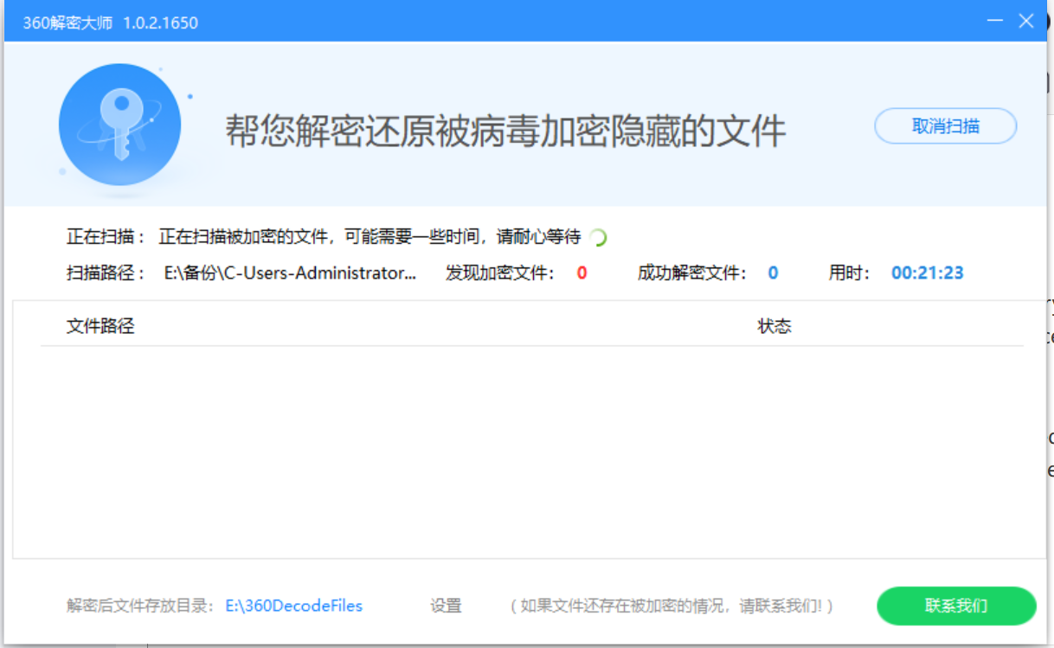
Task: Minimize the 360解密大师 window
Action: tap(995, 22)
